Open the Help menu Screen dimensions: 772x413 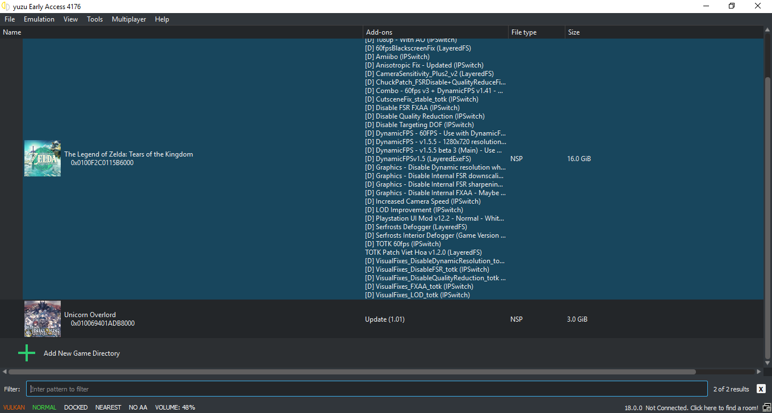(x=162, y=19)
